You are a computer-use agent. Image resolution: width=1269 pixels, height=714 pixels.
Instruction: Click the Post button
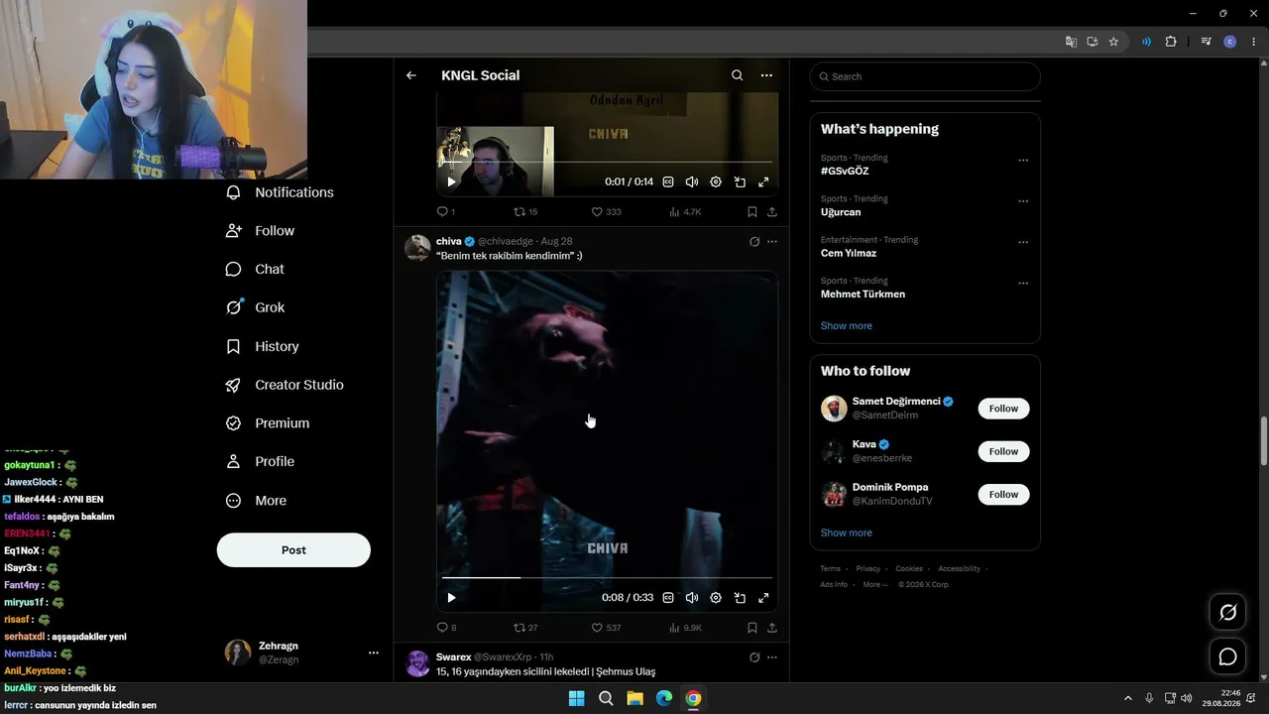[293, 550]
